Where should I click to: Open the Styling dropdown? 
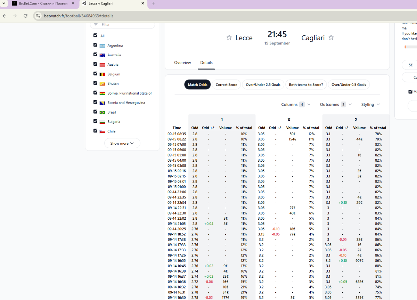370,105
